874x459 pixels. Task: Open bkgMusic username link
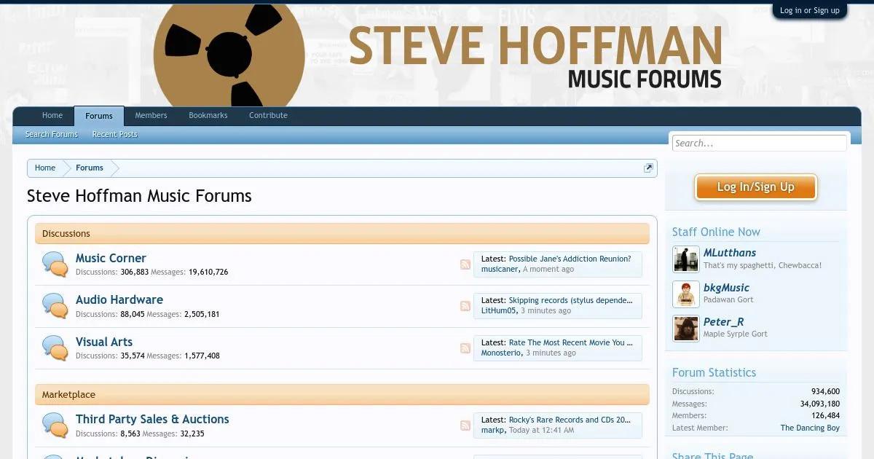click(x=726, y=288)
